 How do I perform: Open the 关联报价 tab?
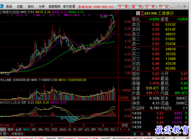coord(17,134)
